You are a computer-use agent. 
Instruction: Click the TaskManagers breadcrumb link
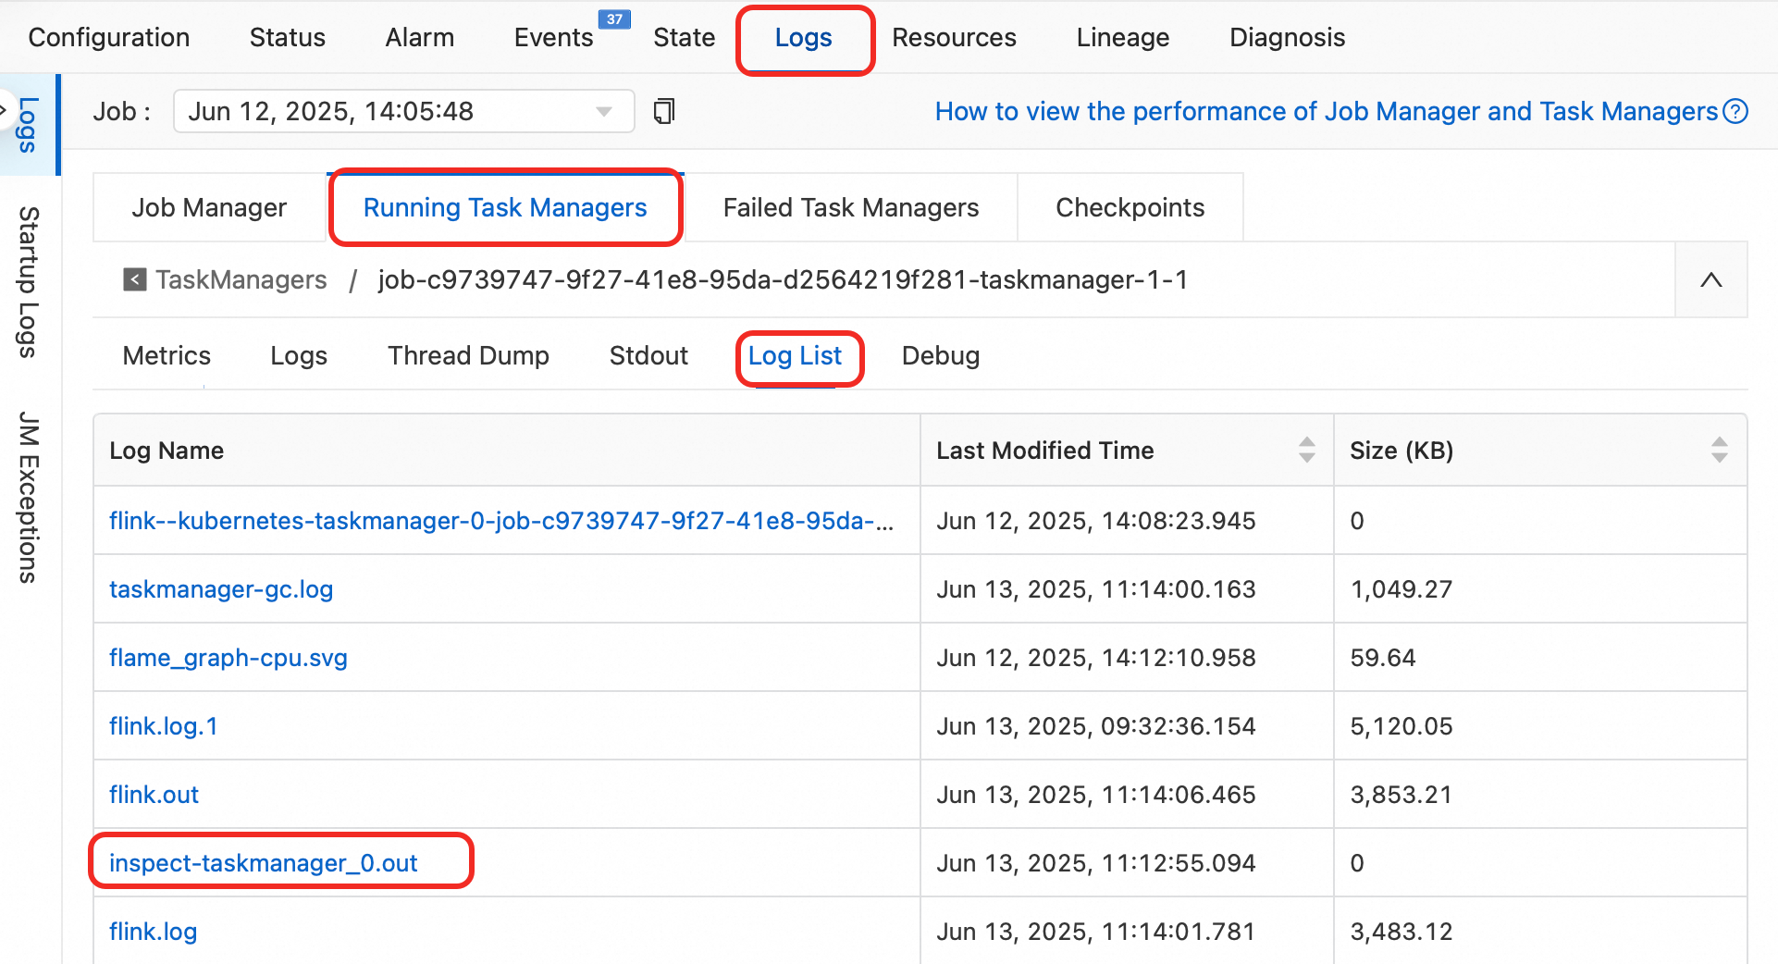[x=241, y=279]
